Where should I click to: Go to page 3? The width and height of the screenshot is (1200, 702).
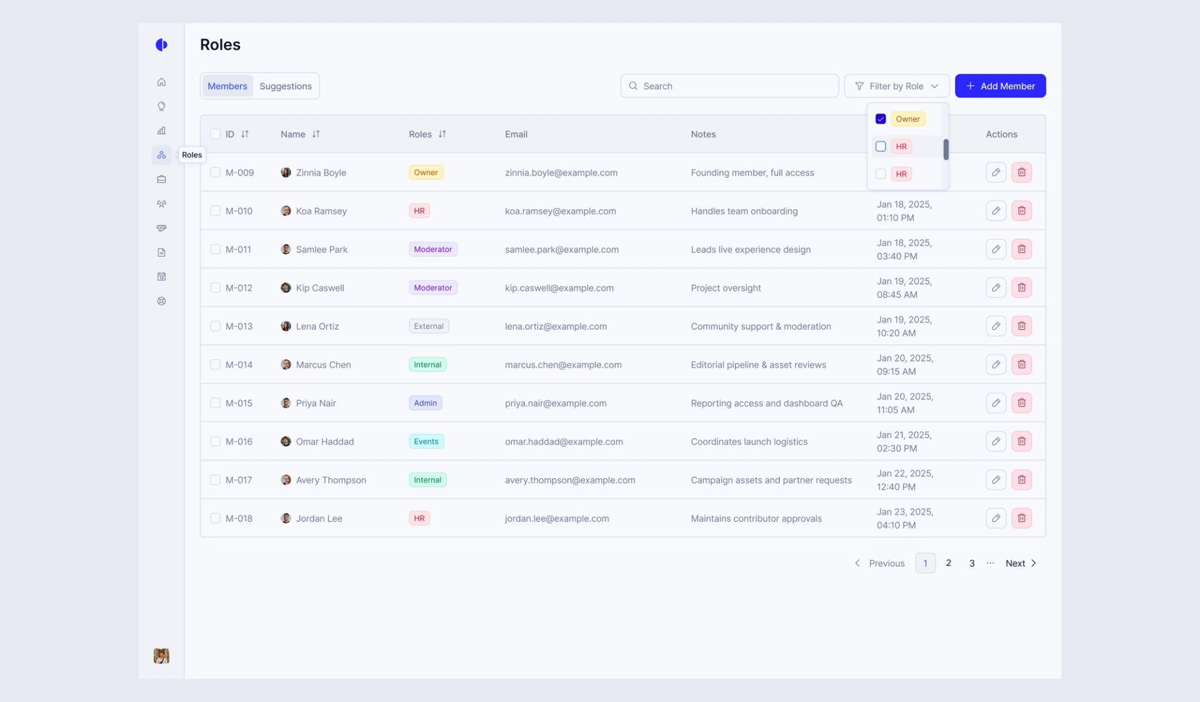(971, 563)
